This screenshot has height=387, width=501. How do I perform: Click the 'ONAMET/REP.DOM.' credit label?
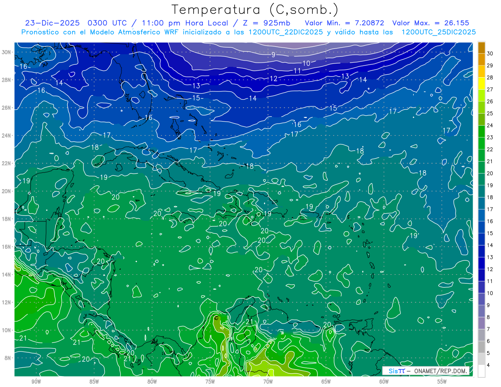click(x=441, y=371)
